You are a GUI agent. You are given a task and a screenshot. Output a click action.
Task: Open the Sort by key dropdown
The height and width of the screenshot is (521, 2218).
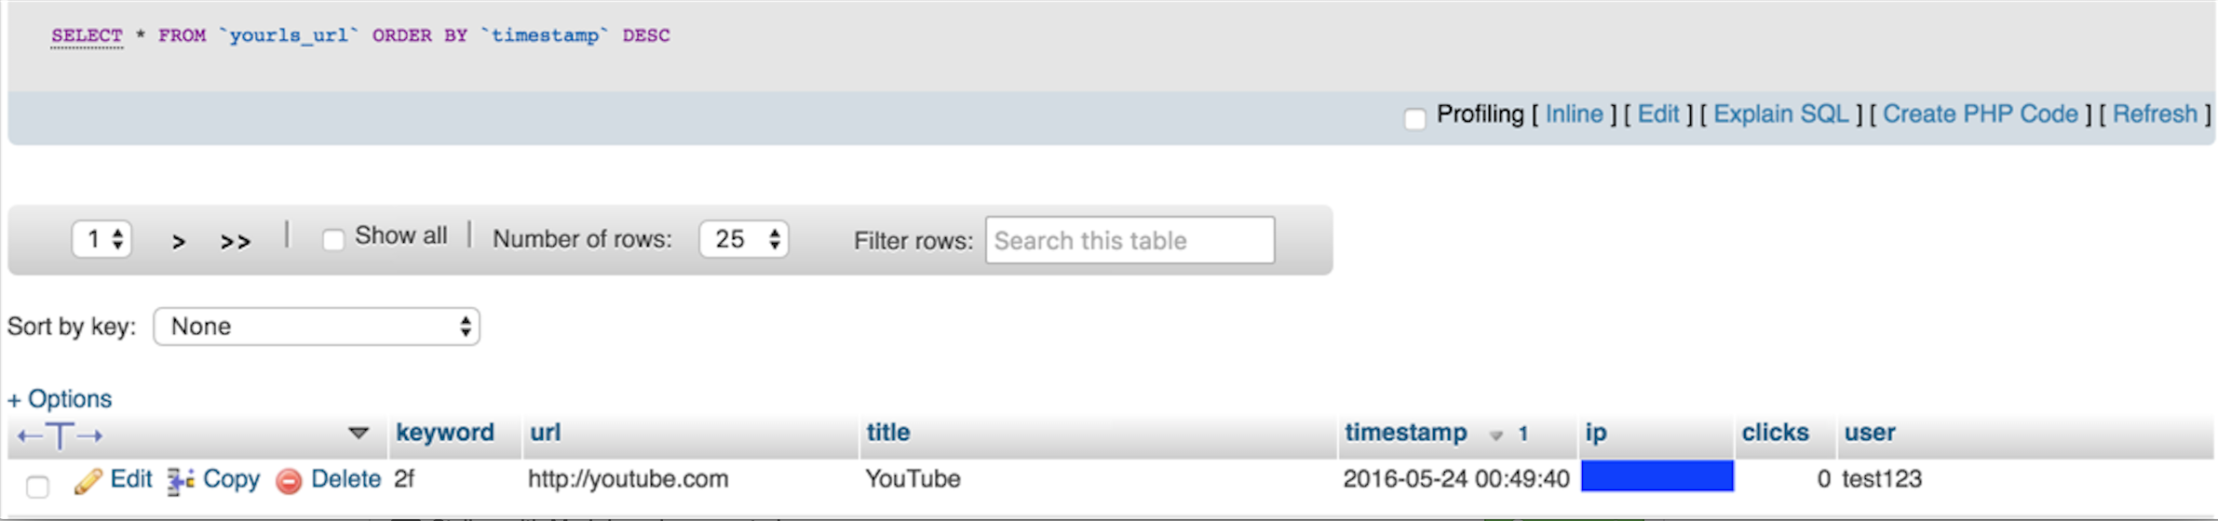coord(317,327)
